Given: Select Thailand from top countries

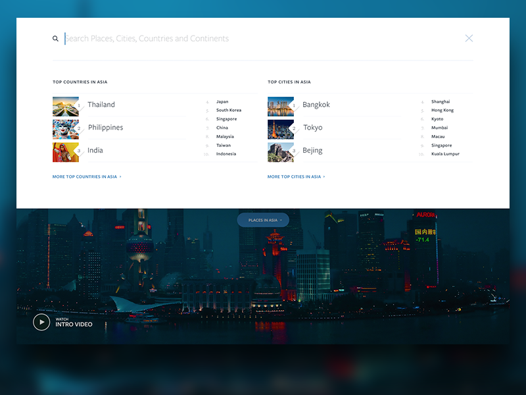Looking at the screenshot, I should coord(102,104).
